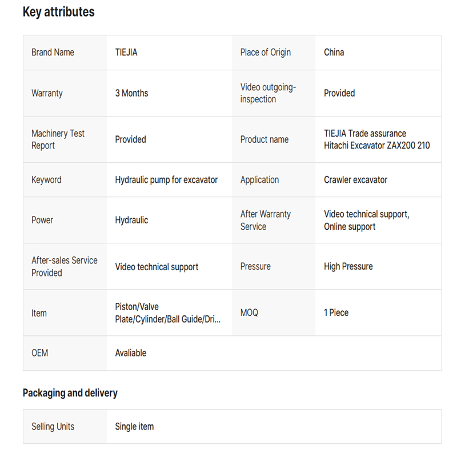Click the 3 Months warranty value
This screenshot has width=457, height=457.
131,93
